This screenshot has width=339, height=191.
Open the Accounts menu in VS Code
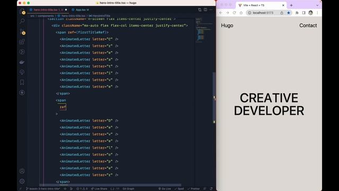(x=22, y=171)
